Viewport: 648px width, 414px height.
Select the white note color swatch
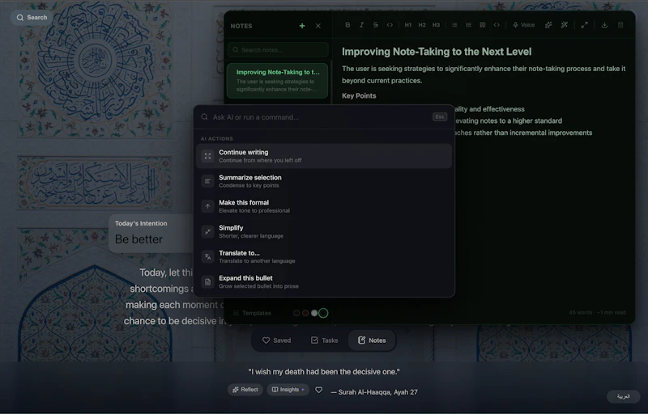coord(314,313)
